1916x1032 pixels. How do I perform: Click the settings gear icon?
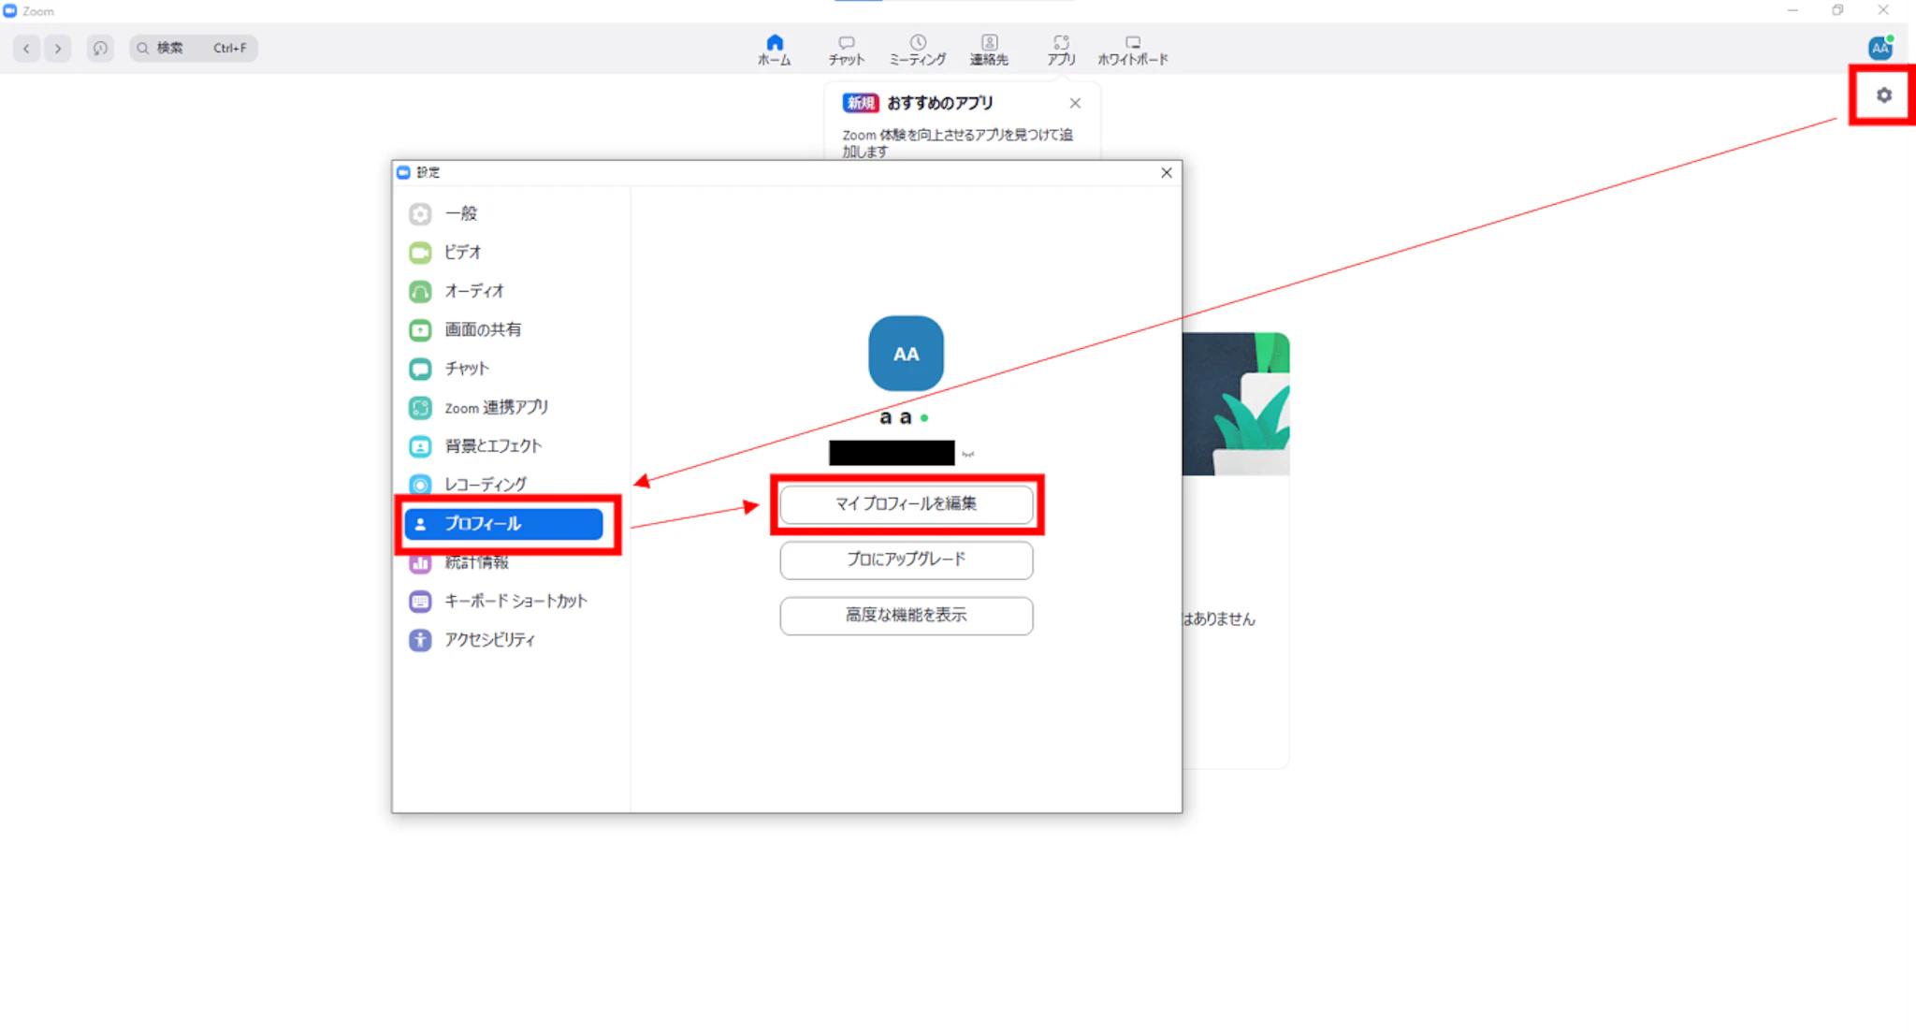pyautogui.click(x=1883, y=95)
